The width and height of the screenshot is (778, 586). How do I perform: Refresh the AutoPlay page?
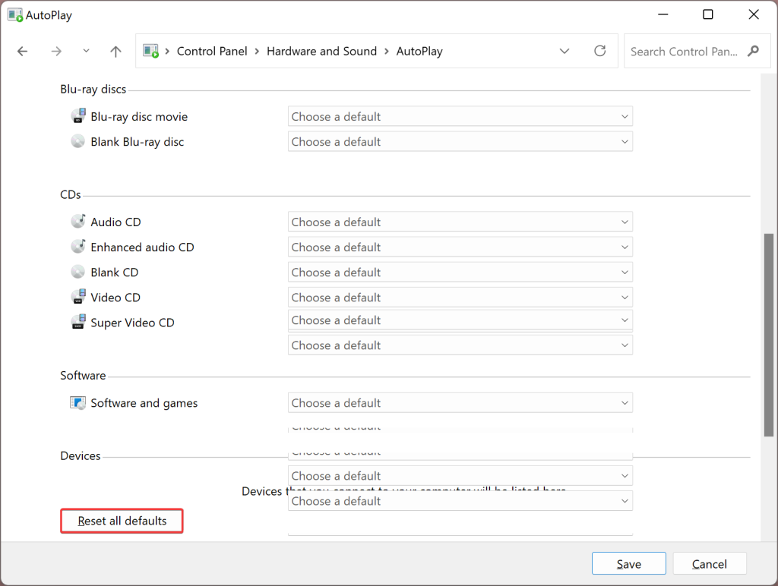(600, 51)
